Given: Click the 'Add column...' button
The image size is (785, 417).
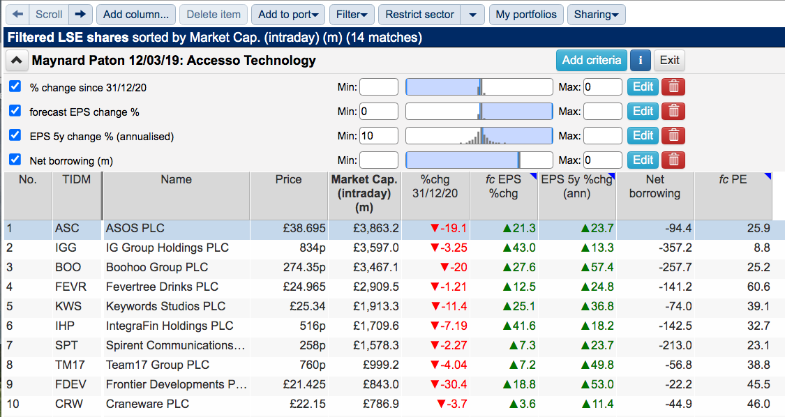Looking at the screenshot, I should (136, 15).
